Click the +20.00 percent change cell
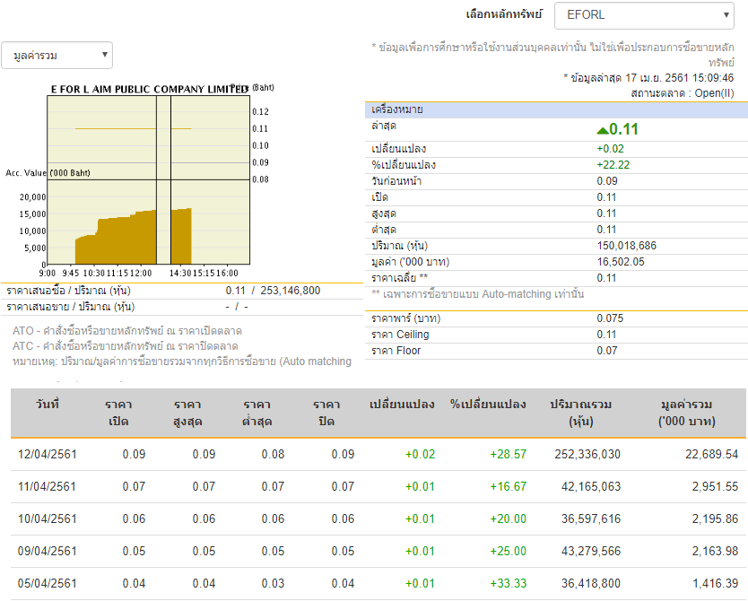The image size is (748, 601). 508,519
